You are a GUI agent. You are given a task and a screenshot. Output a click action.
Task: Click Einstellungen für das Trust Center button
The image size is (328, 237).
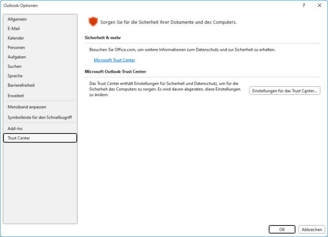[285, 91]
